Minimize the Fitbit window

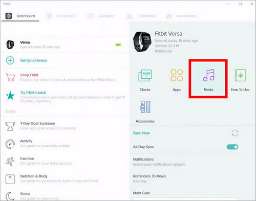[x=229, y=4]
